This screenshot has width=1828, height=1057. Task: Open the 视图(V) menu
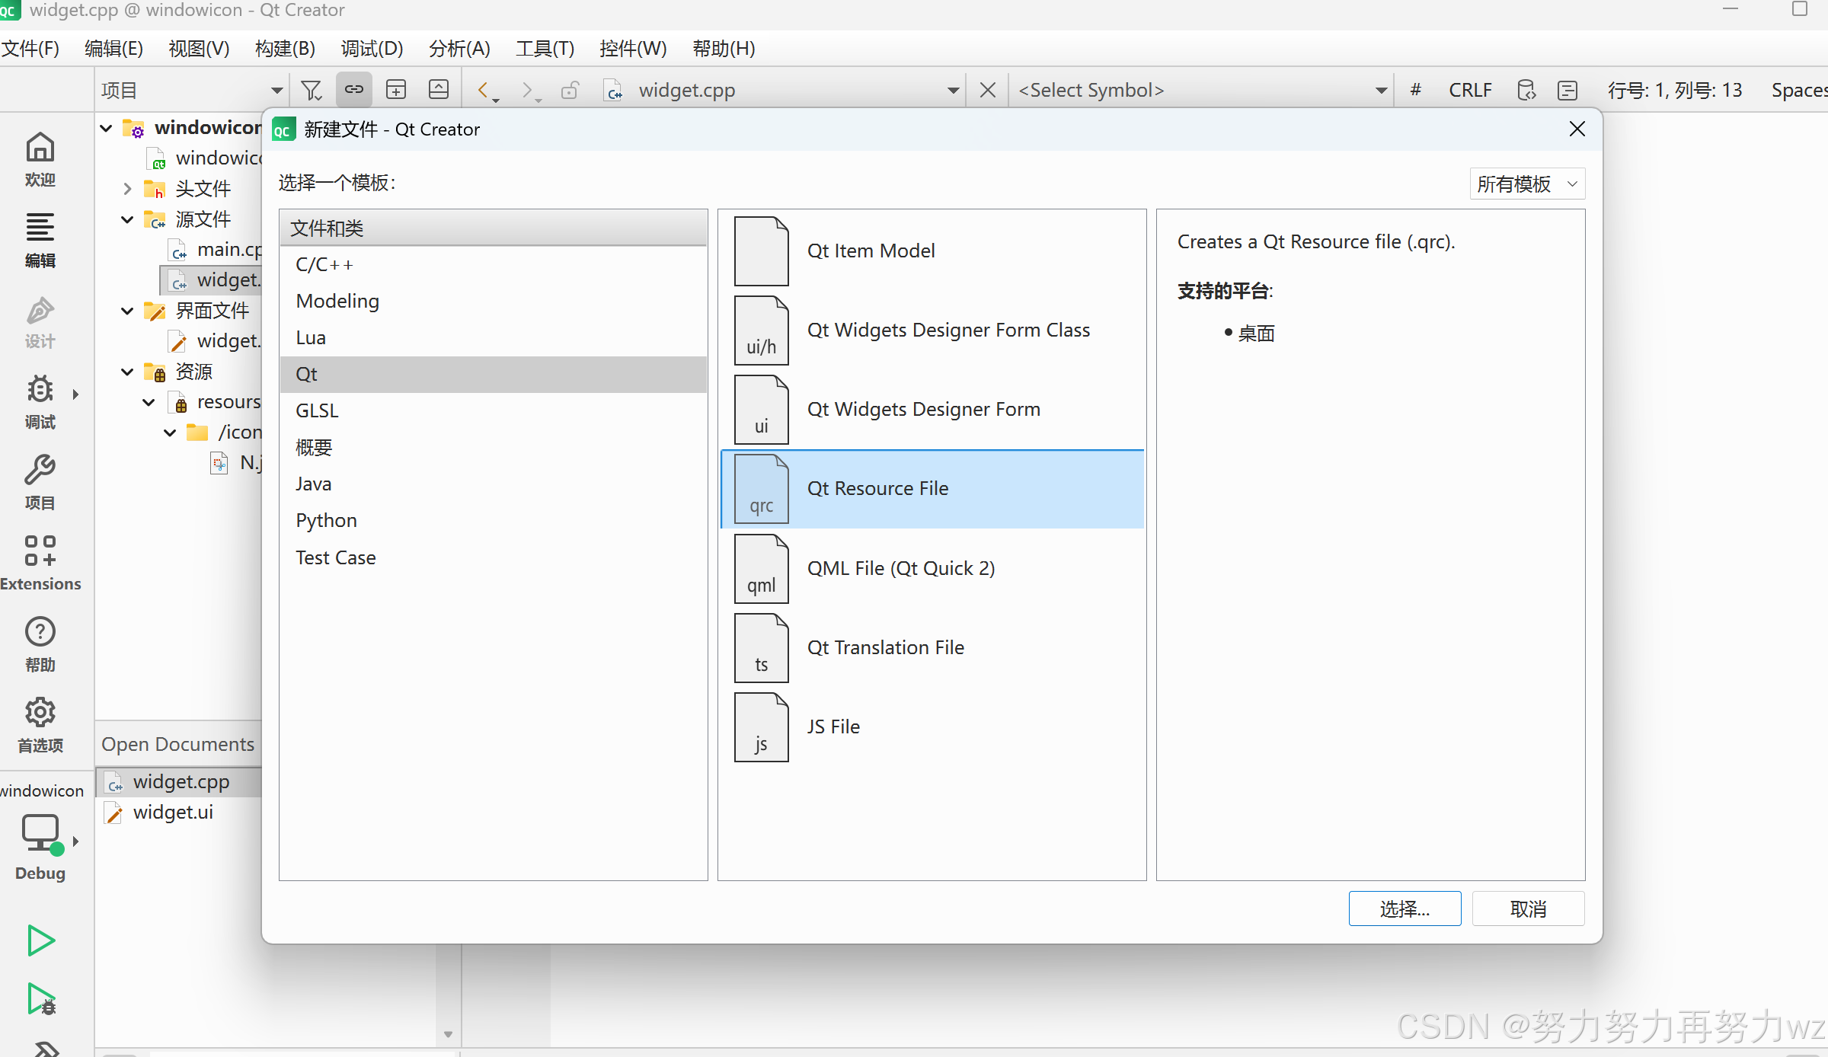pos(199,49)
